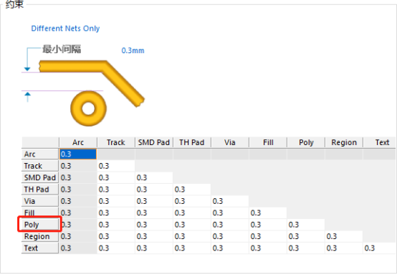Select the Poly column header
Image resolution: width=397 pixels, height=275 pixels.
tap(306, 142)
